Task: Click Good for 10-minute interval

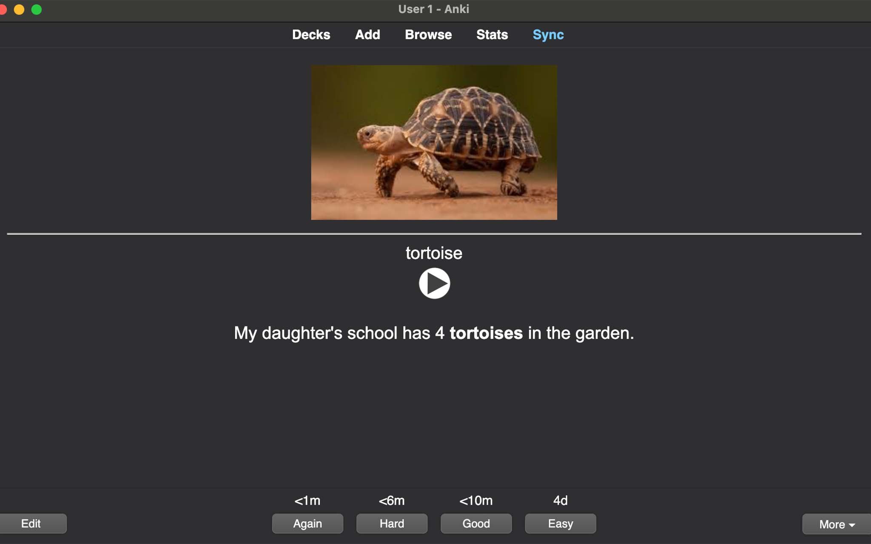Action: (x=476, y=523)
